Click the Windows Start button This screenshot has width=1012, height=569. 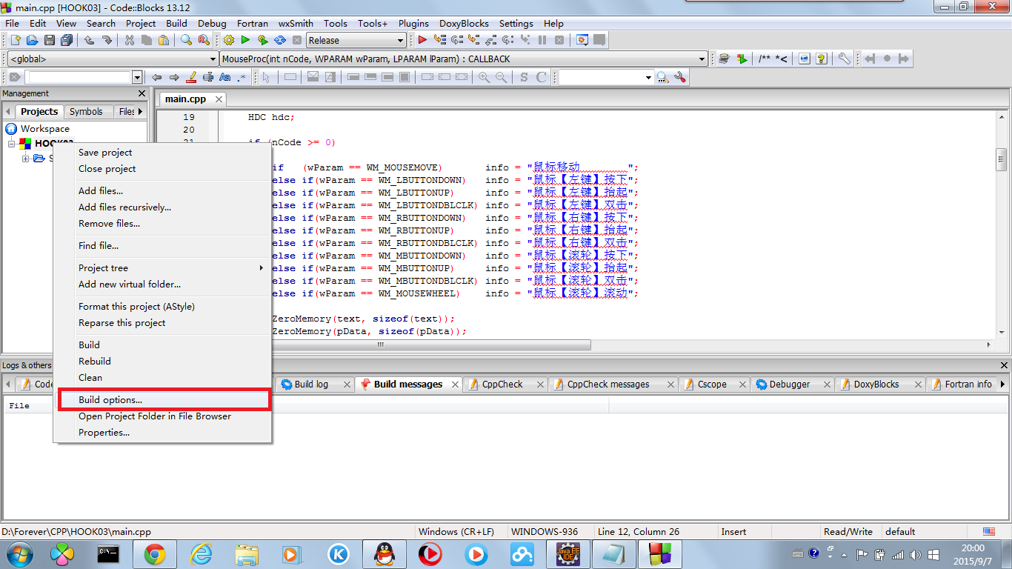pos(19,553)
